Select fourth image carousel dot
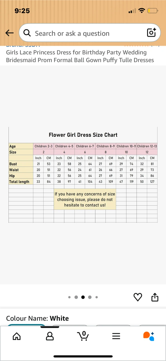The height and width of the screenshot is (361, 166). (x=90, y=297)
